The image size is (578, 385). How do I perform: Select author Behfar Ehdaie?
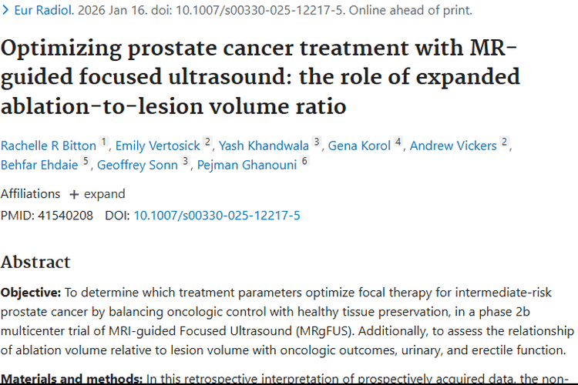pyautogui.click(x=39, y=165)
